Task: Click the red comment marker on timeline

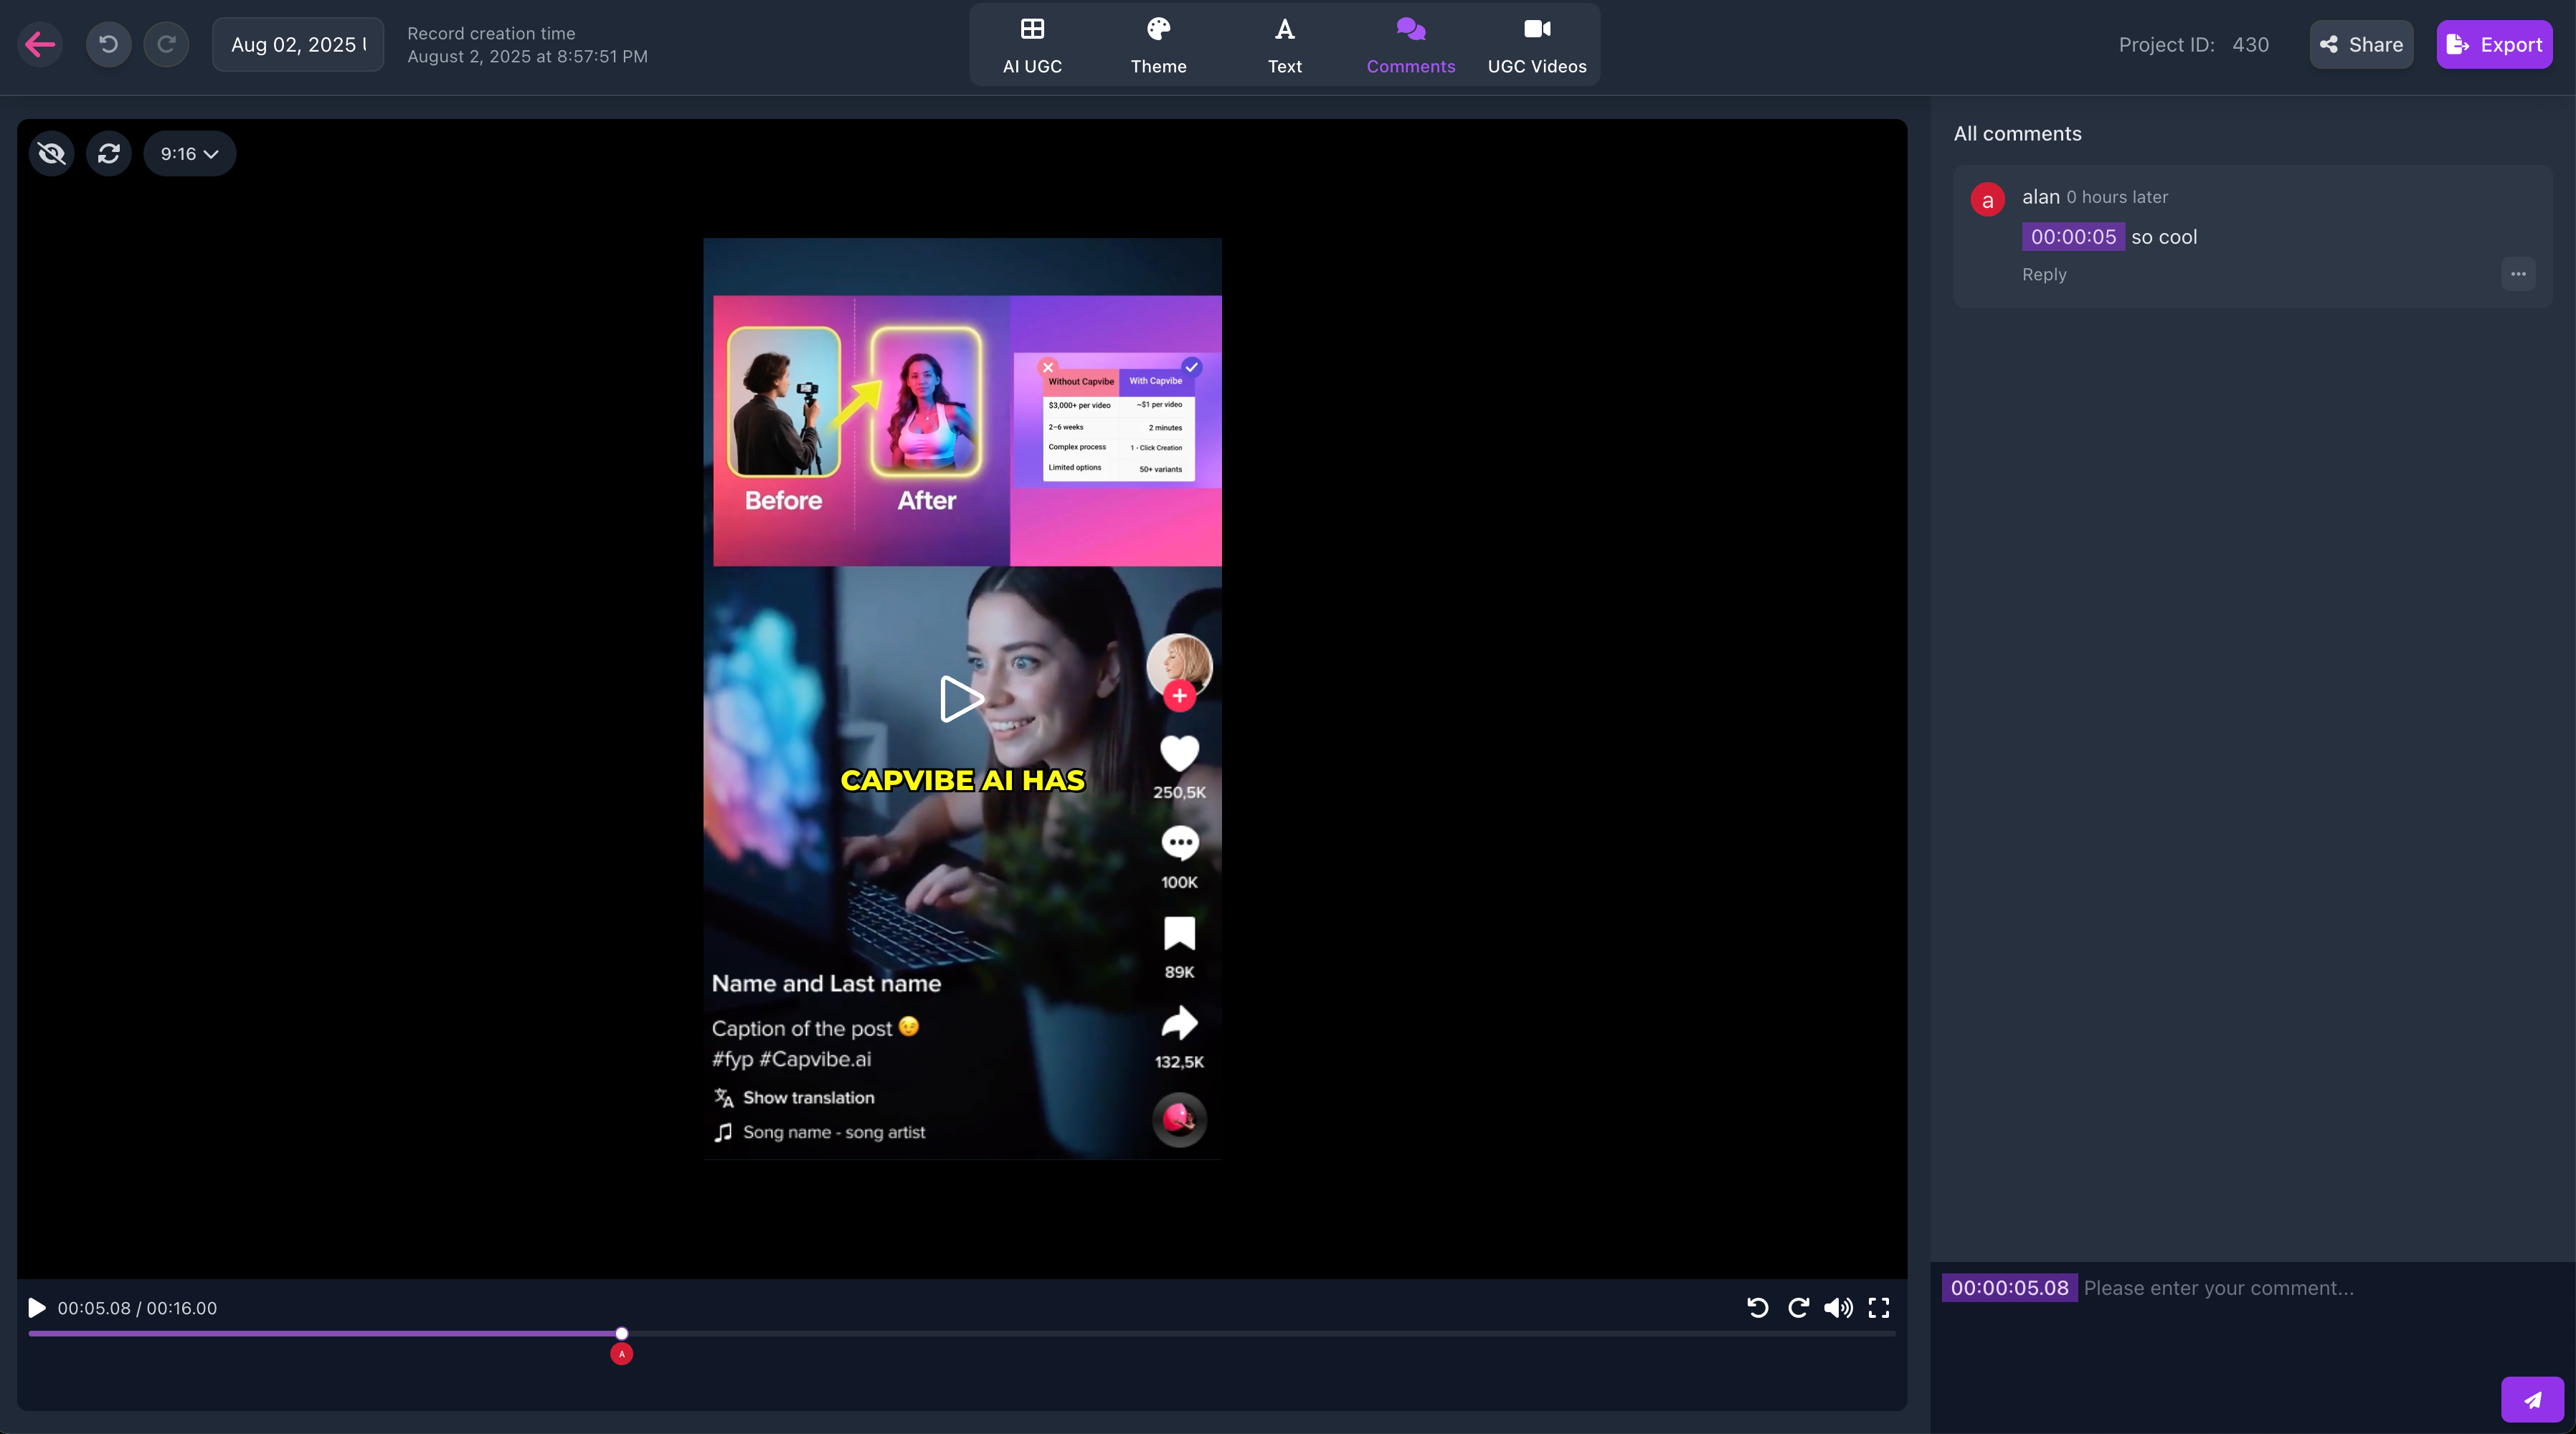Action: 621,1354
